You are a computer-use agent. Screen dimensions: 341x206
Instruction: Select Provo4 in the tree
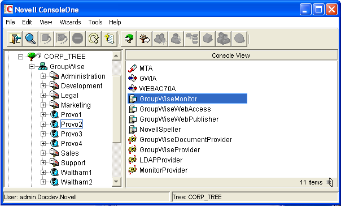(x=72, y=143)
